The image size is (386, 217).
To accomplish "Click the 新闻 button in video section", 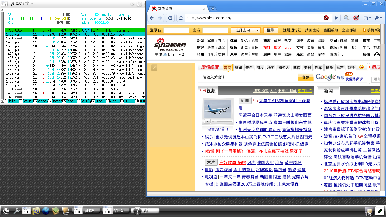I will (245, 100).
